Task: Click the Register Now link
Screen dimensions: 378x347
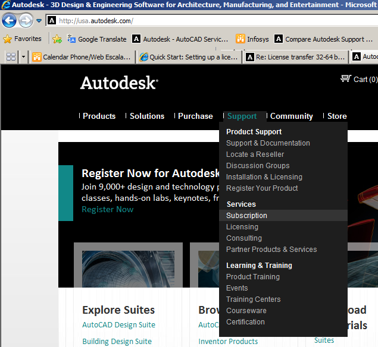Action: point(108,210)
